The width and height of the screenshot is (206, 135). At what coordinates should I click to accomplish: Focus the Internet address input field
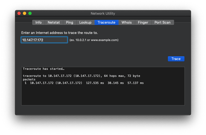44,40
